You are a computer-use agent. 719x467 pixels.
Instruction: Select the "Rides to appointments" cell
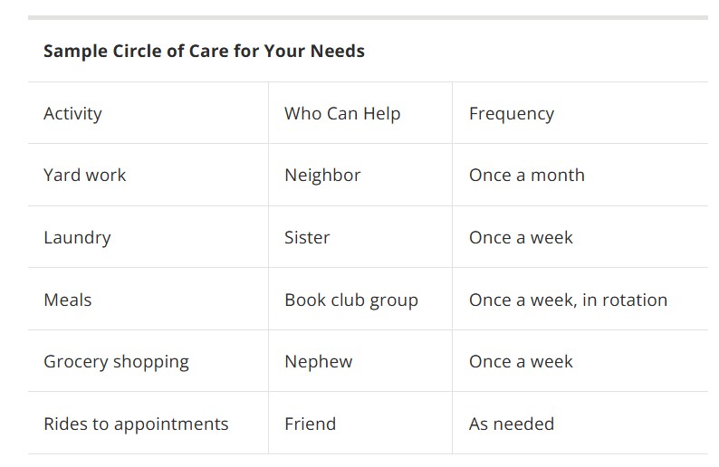point(136,424)
